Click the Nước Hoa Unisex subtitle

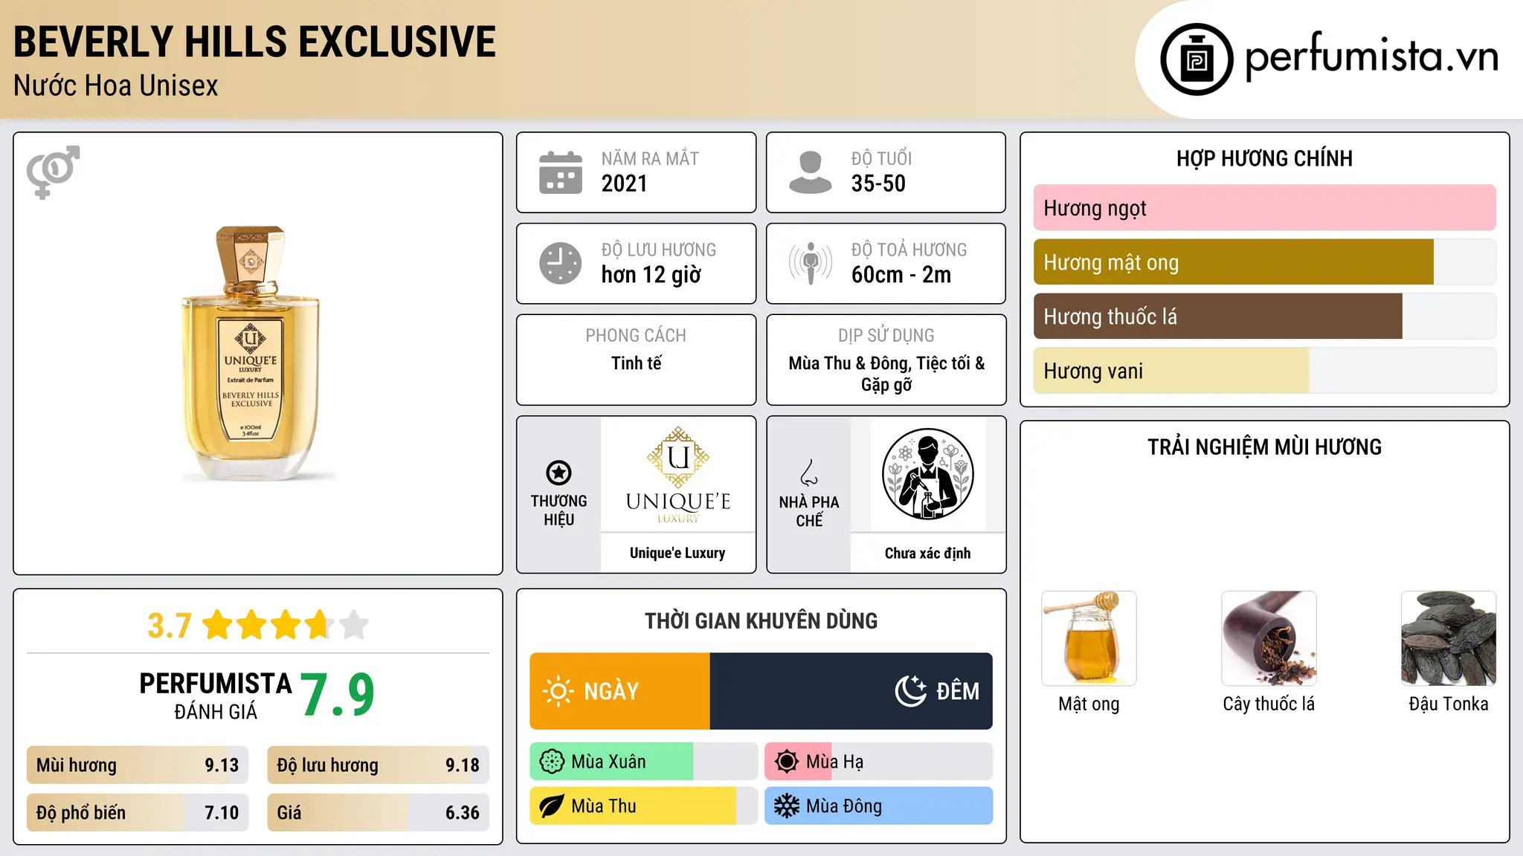116,86
